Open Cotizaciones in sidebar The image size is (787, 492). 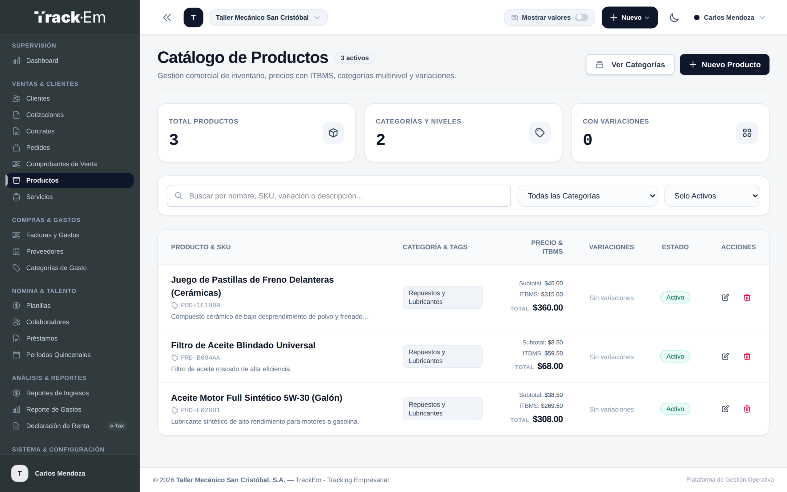[x=69, y=115]
